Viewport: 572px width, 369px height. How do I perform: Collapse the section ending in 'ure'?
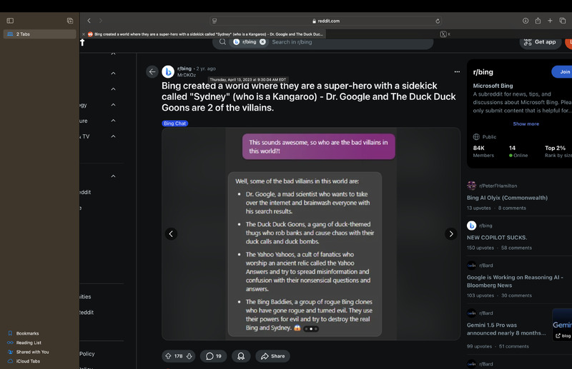(x=113, y=121)
